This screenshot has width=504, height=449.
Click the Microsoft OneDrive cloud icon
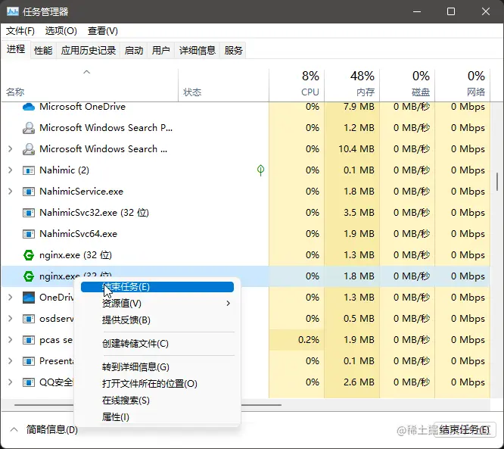point(29,107)
